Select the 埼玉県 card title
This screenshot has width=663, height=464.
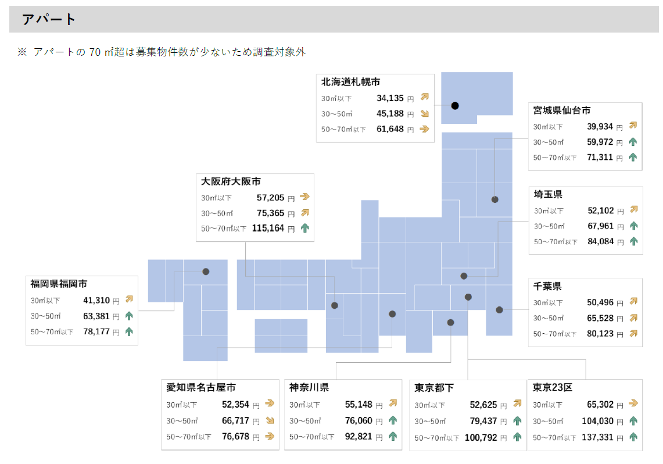pos(548,194)
